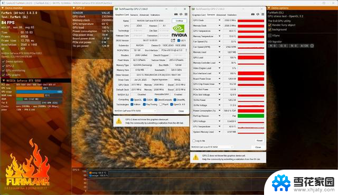The height and width of the screenshot is (195, 338).
Task: Open the GPU Temperature sensor dropdown arrow
Action: (x=220, y=31)
